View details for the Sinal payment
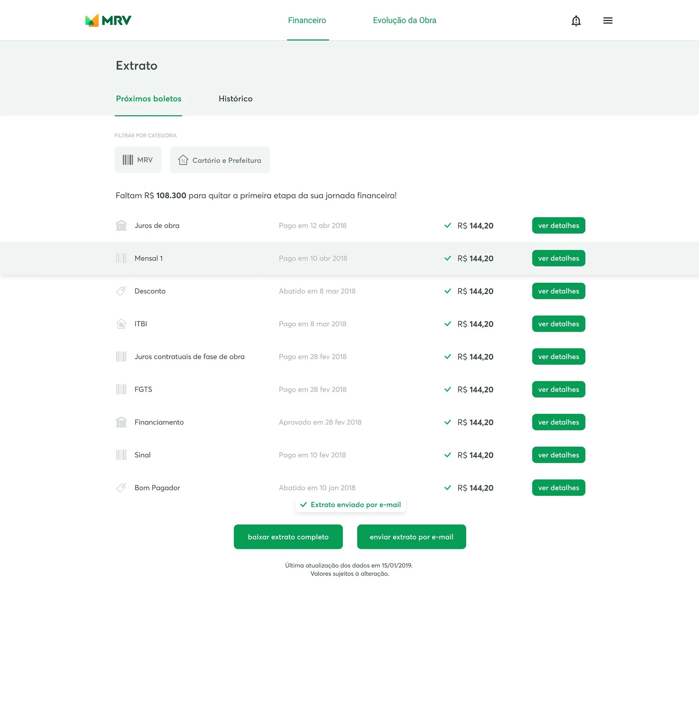The height and width of the screenshot is (714, 699). [x=558, y=454]
